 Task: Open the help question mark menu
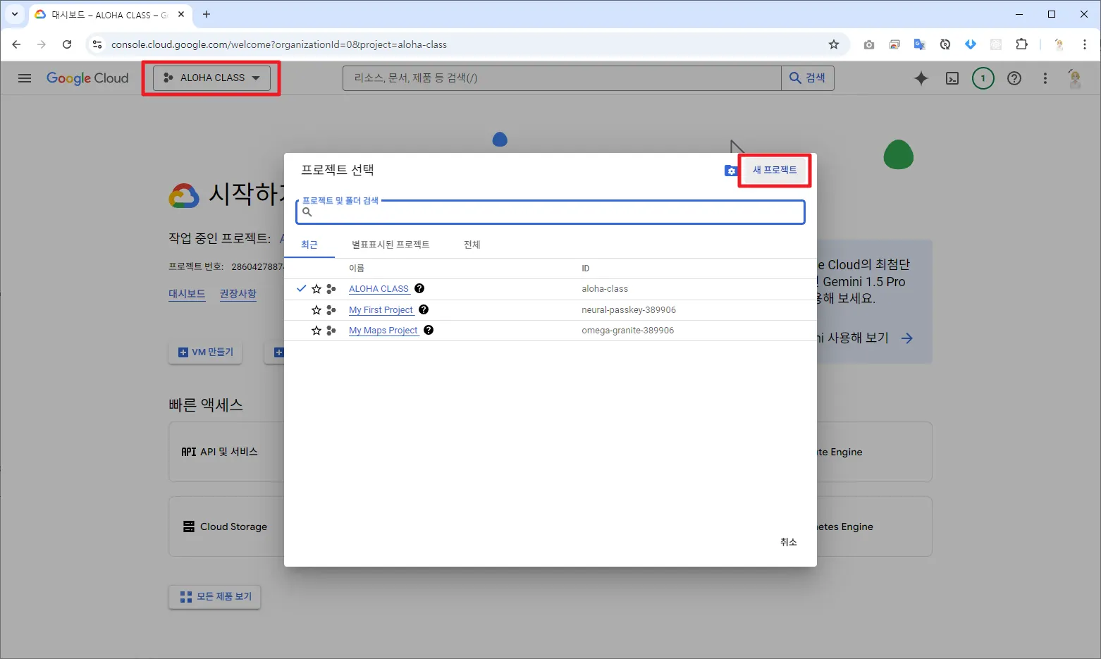pyautogui.click(x=1014, y=78)
